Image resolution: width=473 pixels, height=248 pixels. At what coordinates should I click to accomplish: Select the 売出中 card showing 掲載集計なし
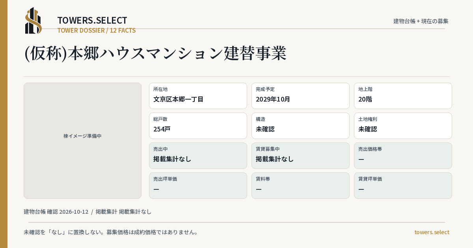pyautogui.click(x=198, y=155)
